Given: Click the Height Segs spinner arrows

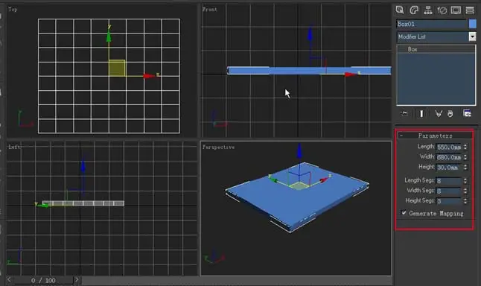Looking at the screenshot, I should pos(465,201).
